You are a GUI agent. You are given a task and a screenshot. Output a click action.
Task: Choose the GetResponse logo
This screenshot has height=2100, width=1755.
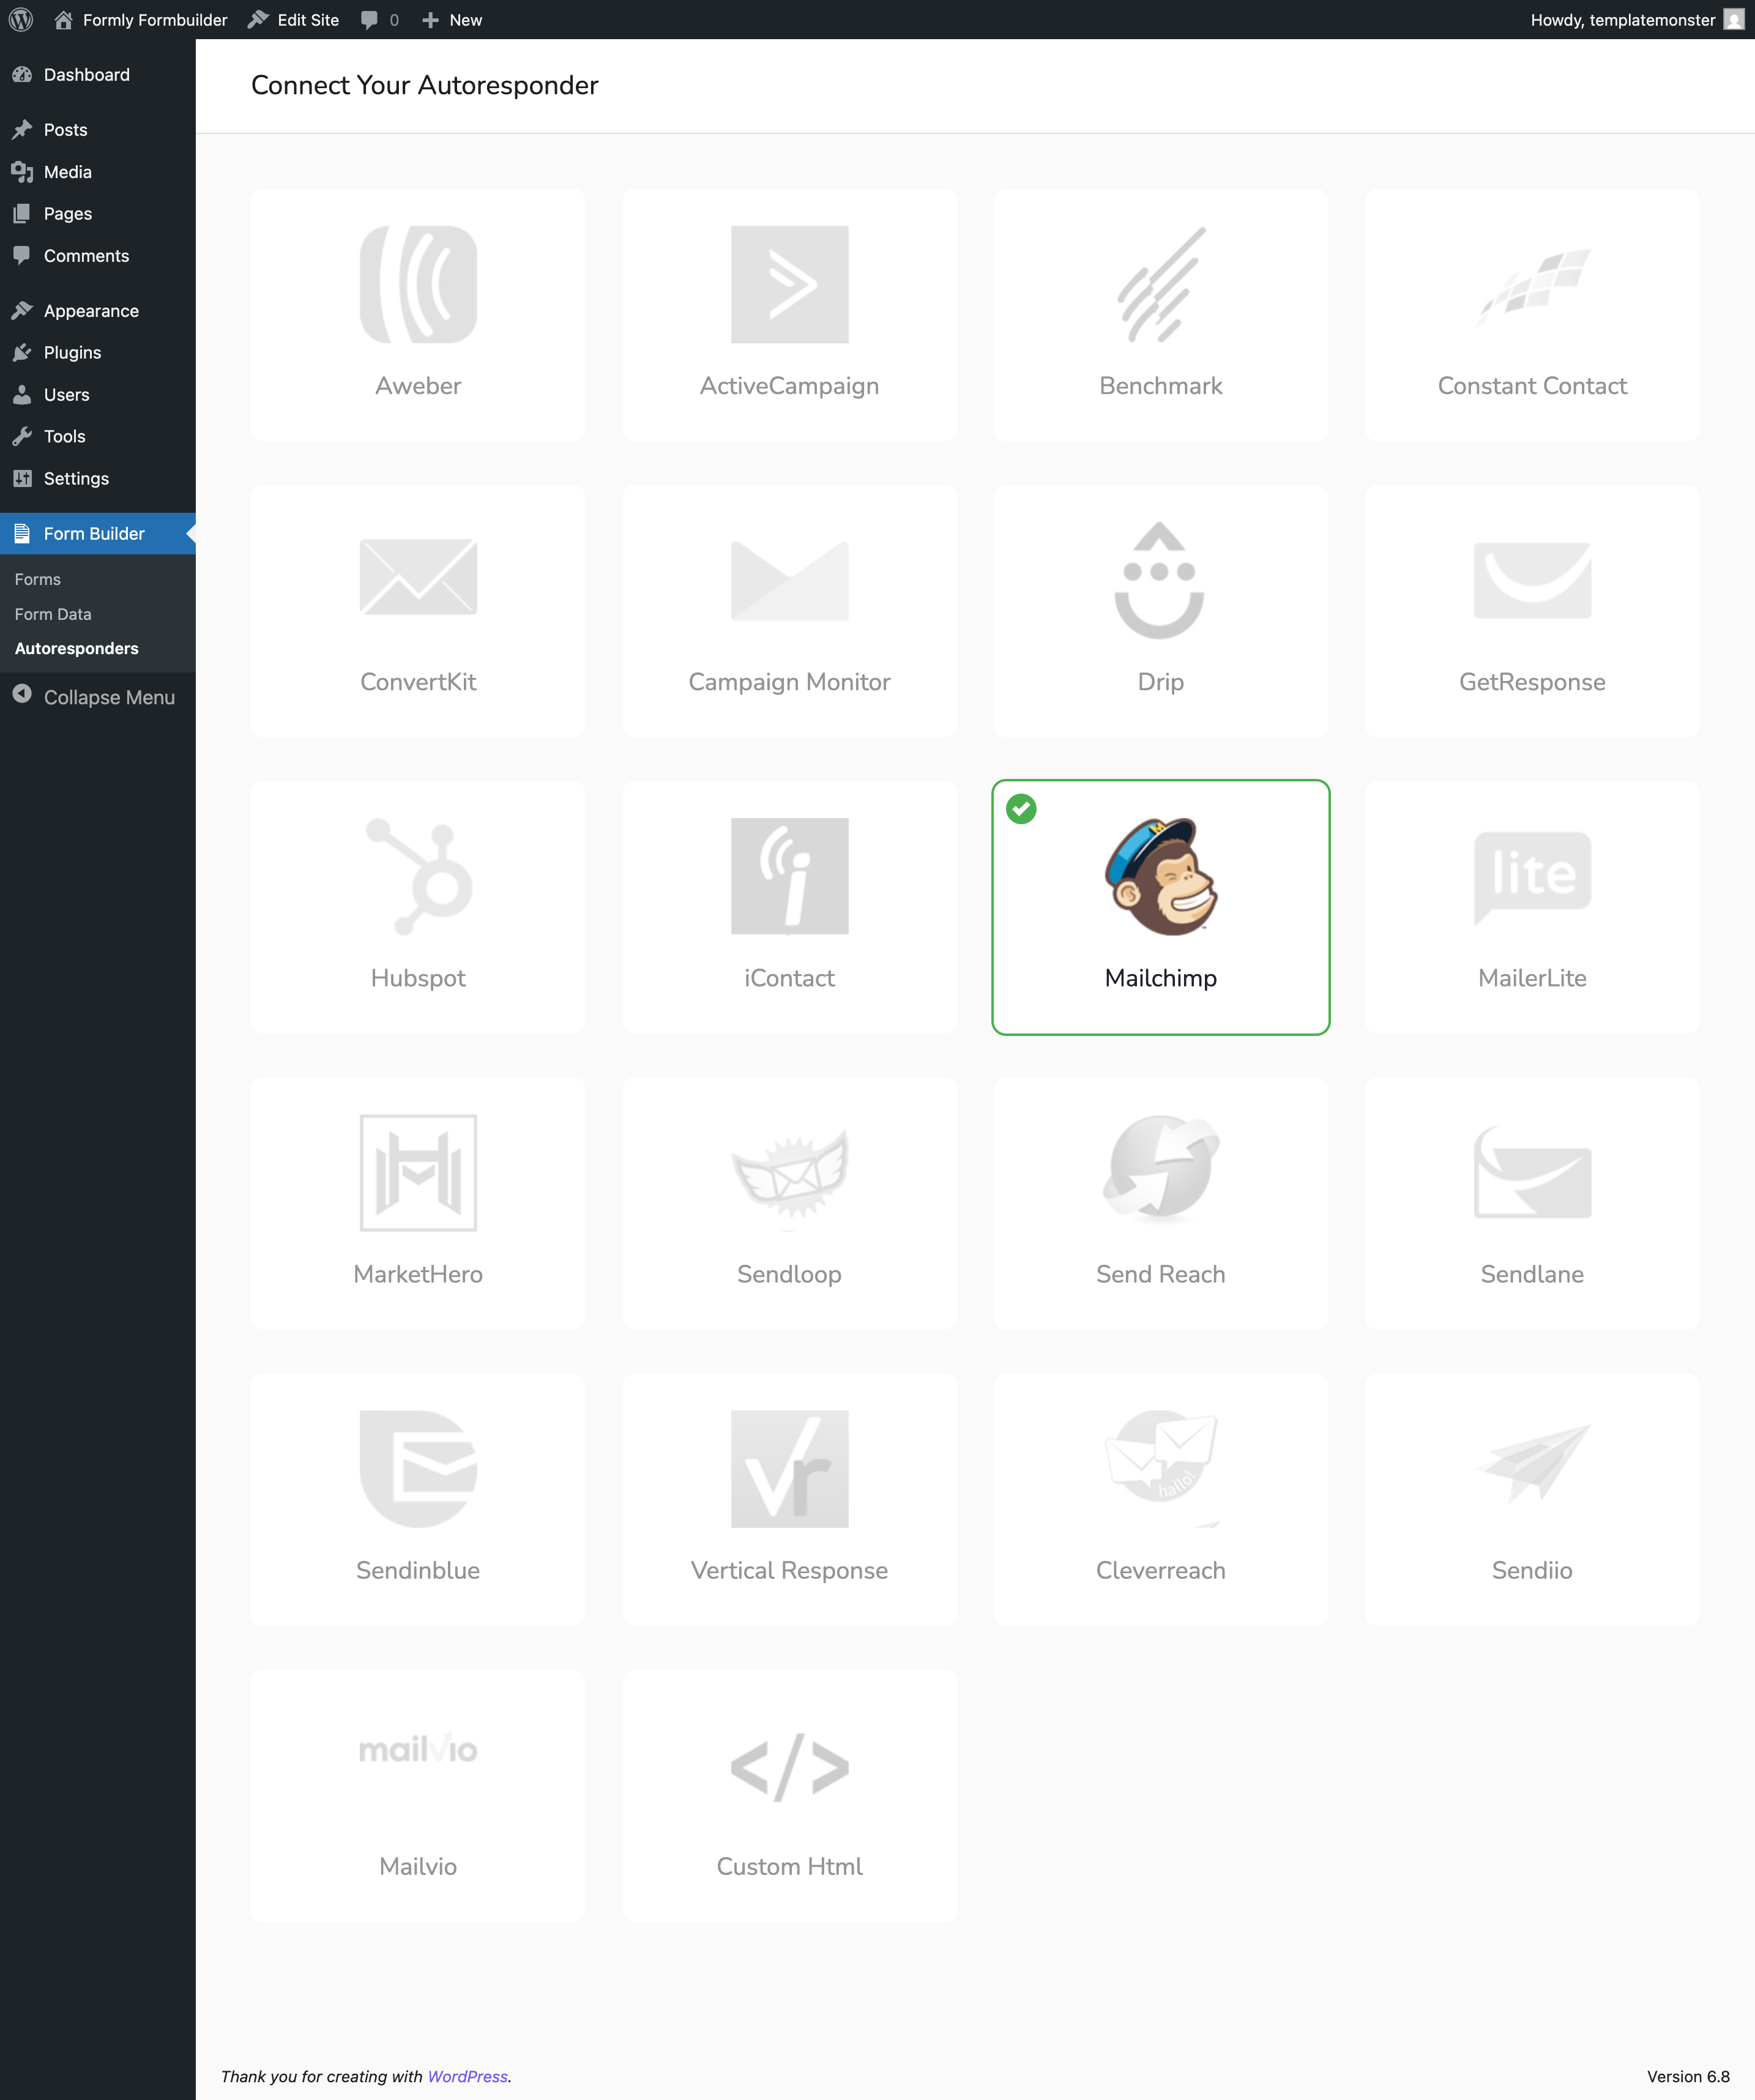click(x=1532, y=580)
